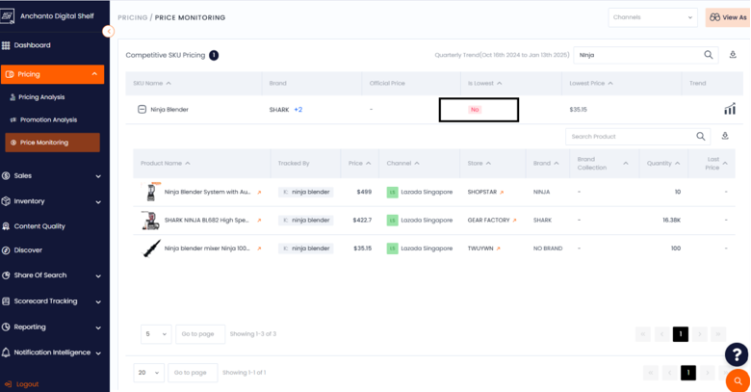Open Promotion Analysis submenu item
Image resolution: width=751 pixels, height=392 pixels.
[x=48, y=119]
